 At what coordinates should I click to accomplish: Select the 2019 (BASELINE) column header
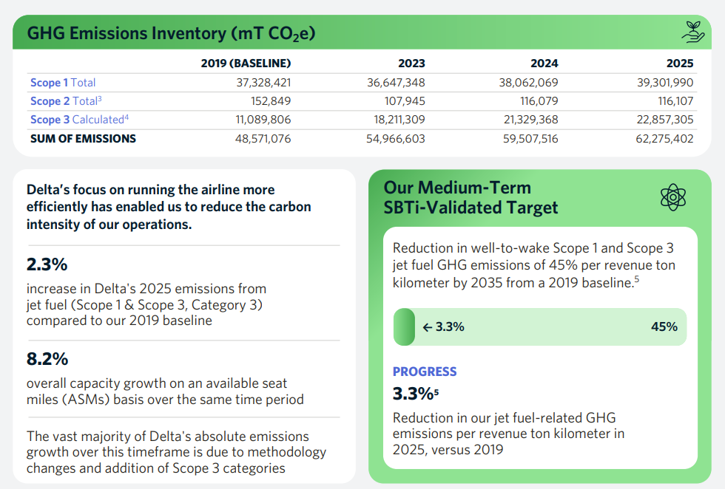[x=246, y=64]
